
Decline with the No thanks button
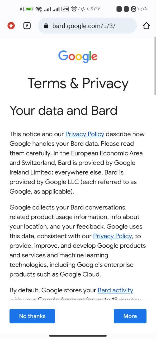coord(32,316)
